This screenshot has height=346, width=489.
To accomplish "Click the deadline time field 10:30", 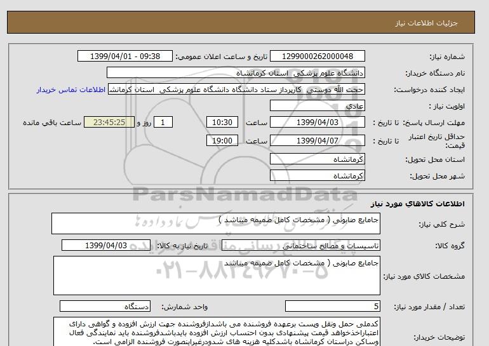I will coord(222,122).
